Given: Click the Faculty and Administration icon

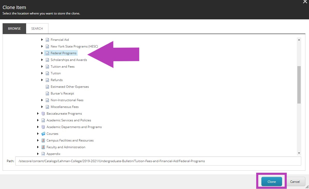Looking at the screenshot, I should pos(43,147).
